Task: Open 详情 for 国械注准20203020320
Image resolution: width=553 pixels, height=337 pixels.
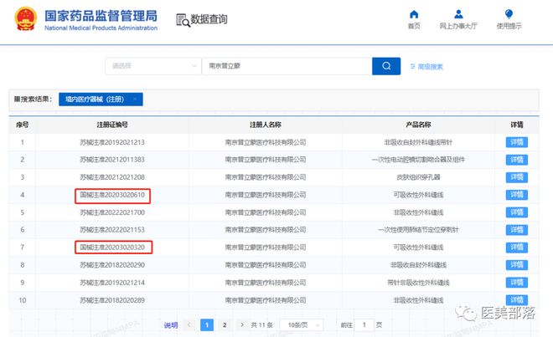Action: tap(517, 248)
